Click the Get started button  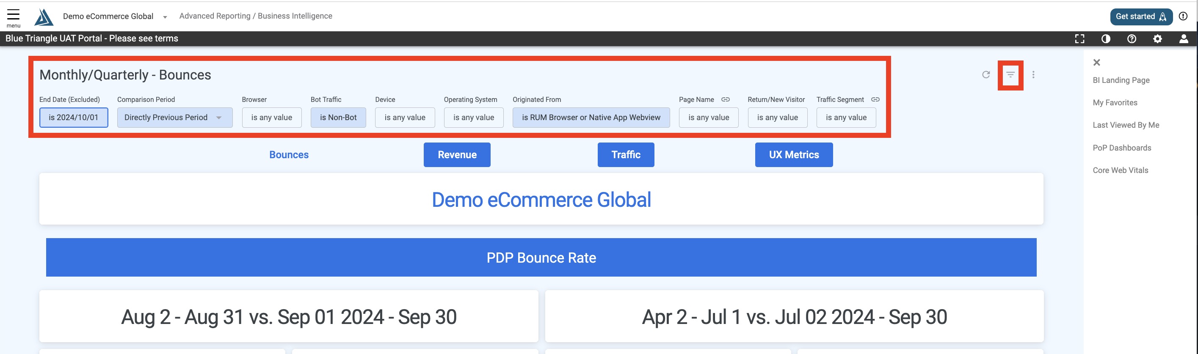tap(1141, 16)
